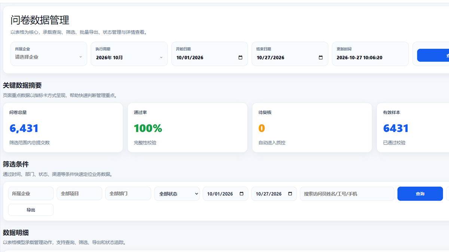Viewport: 449px width, 252px height.
Task: Click the filter start date 10/01/2026
Action: tap(225, 194)
